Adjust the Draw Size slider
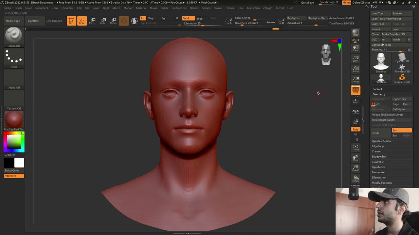The image size is (419, 235). (x=255, y=23)
